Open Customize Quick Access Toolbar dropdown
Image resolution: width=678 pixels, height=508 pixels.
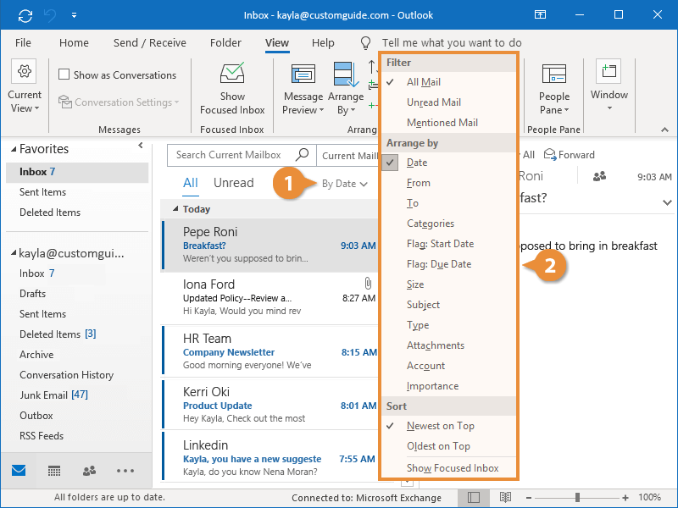pos(74,15)
